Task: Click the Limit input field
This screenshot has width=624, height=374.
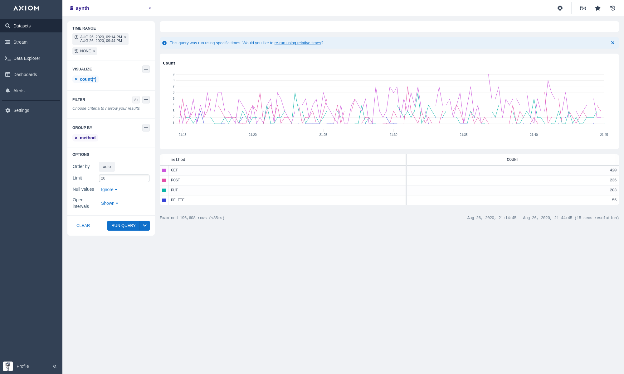Action: 124,178
